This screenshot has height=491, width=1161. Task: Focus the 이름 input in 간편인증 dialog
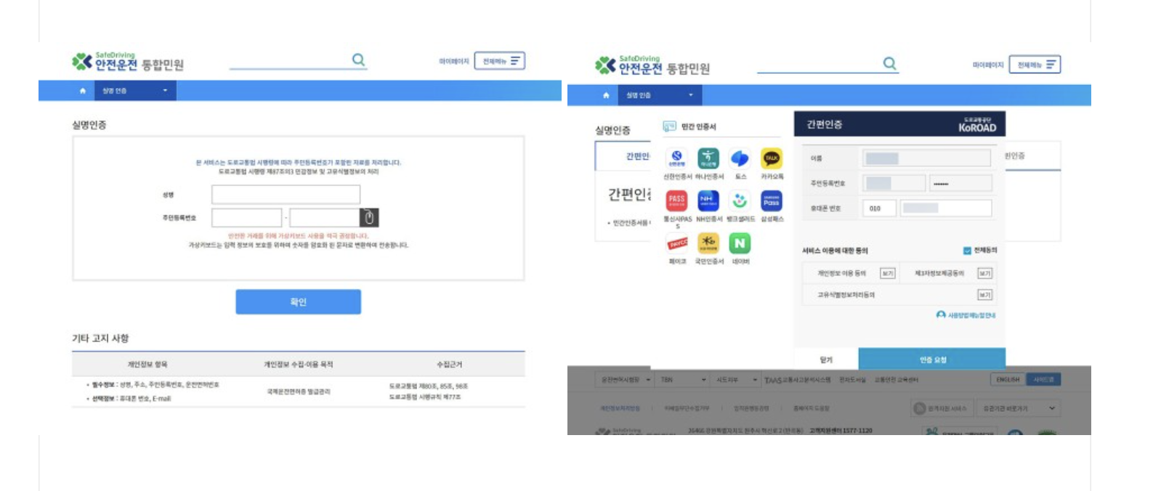point(926,158)
